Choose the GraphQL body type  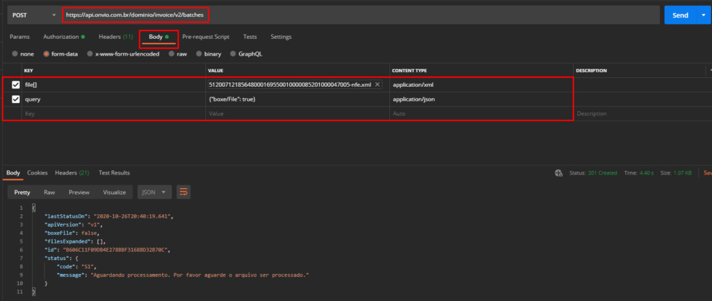click(247, 54)
